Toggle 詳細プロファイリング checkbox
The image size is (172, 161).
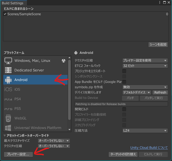124,120
